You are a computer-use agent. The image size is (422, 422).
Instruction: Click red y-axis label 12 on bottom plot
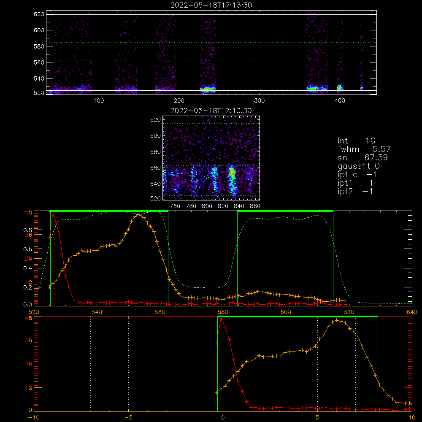click(x=29, y=388)
